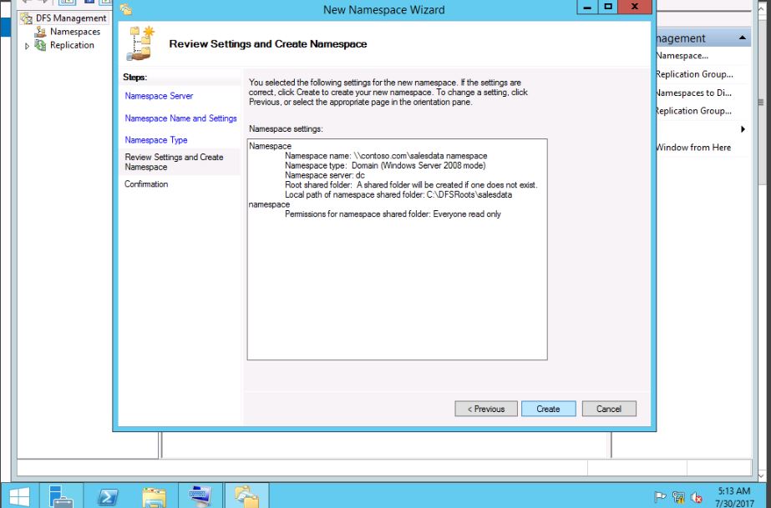
Task: Click the DFS Management root node icon
Action: 26,18
